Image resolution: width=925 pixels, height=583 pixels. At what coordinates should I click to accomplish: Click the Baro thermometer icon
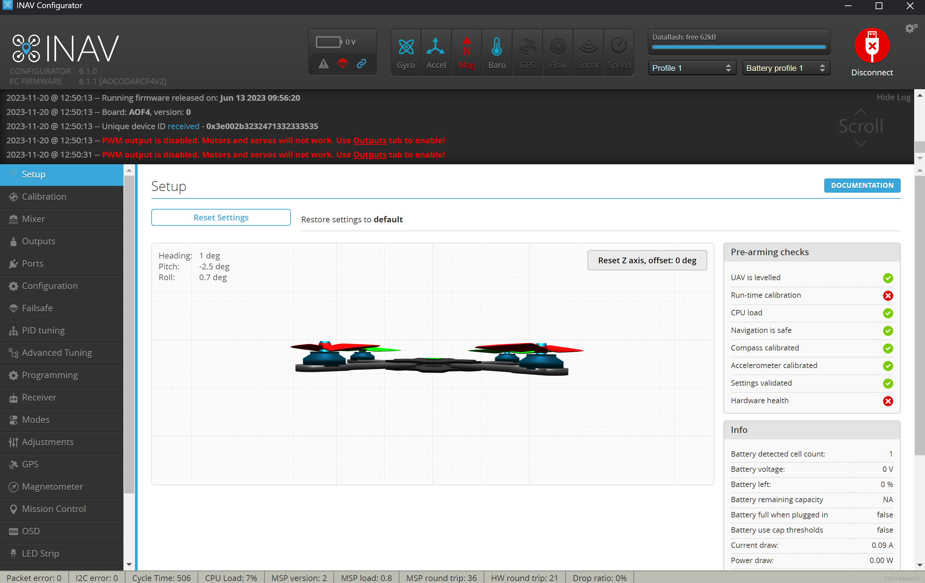pos(497,48)
